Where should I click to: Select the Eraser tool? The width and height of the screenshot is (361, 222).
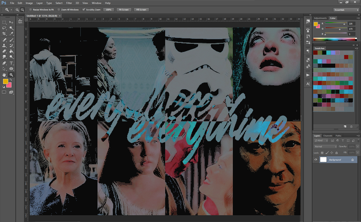pyautogui.click(x=4, y=51)
